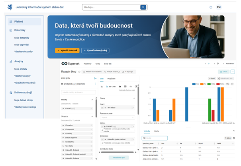The image size is (241, 166).
Task: Collapse the results panel with chevron
Action: tap(234, 130)
